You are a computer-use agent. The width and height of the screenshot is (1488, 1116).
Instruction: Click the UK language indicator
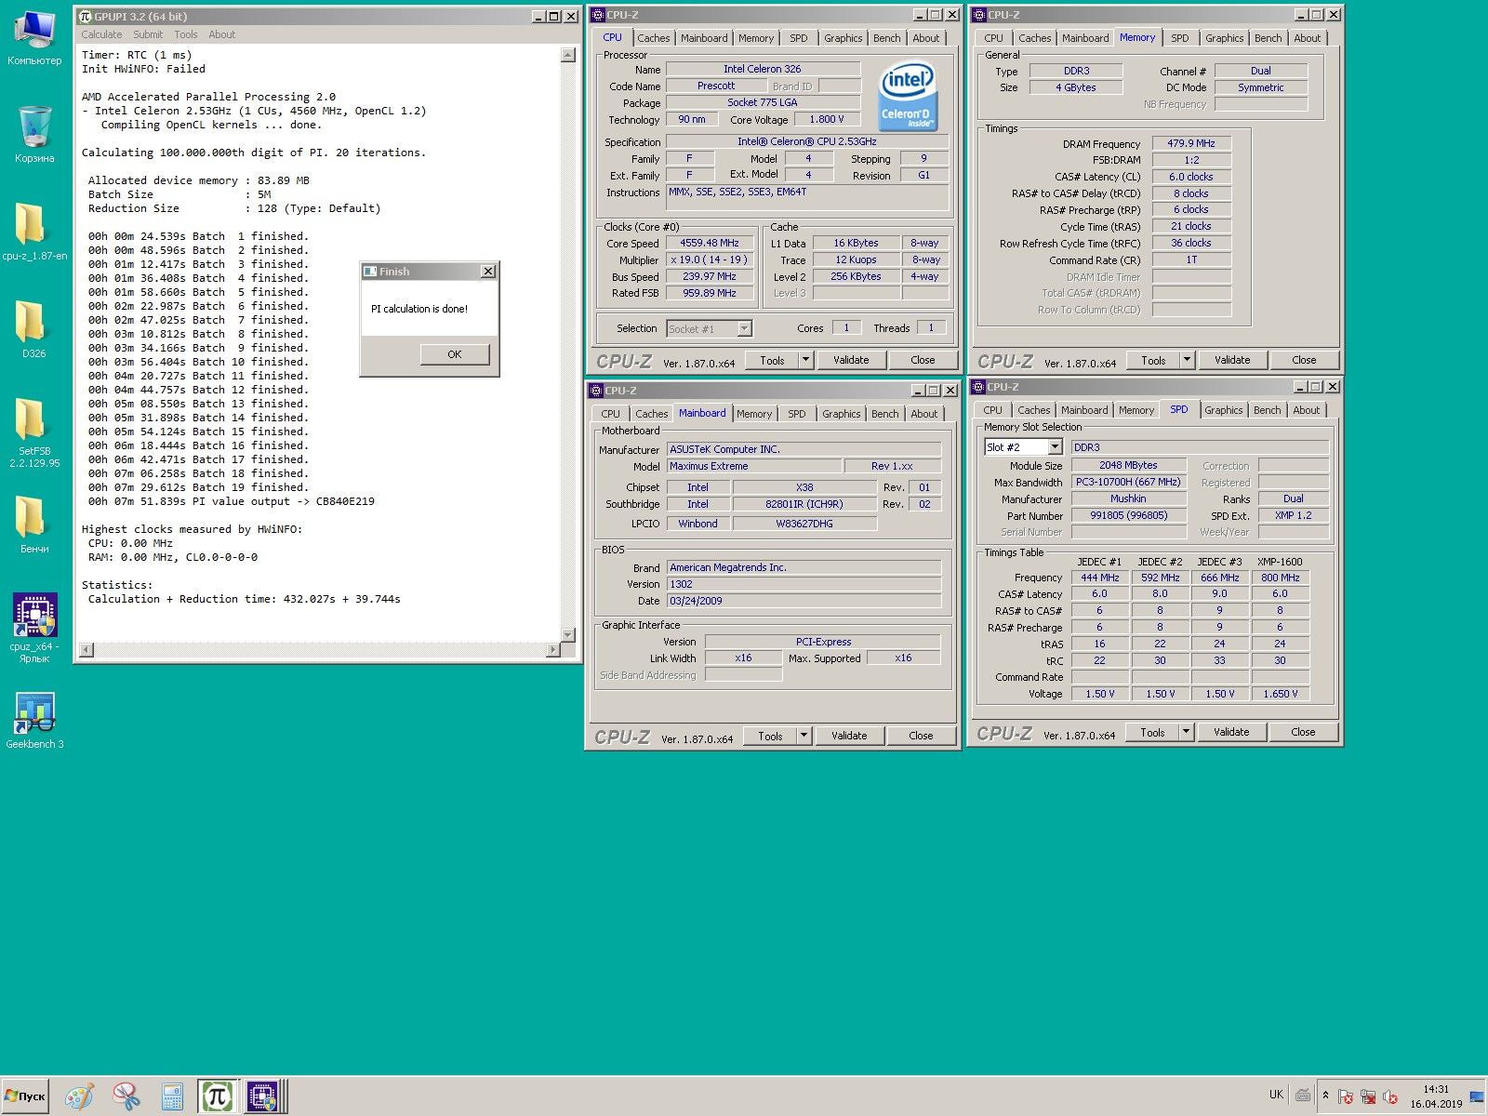[x=1276, y=1095]
